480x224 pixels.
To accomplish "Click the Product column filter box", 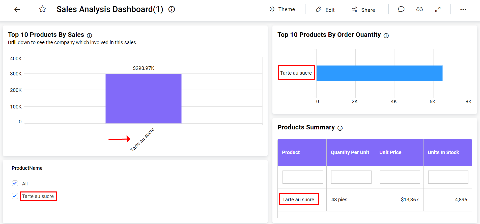I will click(303, 177).
